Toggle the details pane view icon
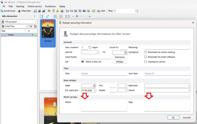This screenshot has width=197, height=124. pyautogui.click(x=42, y=16)
